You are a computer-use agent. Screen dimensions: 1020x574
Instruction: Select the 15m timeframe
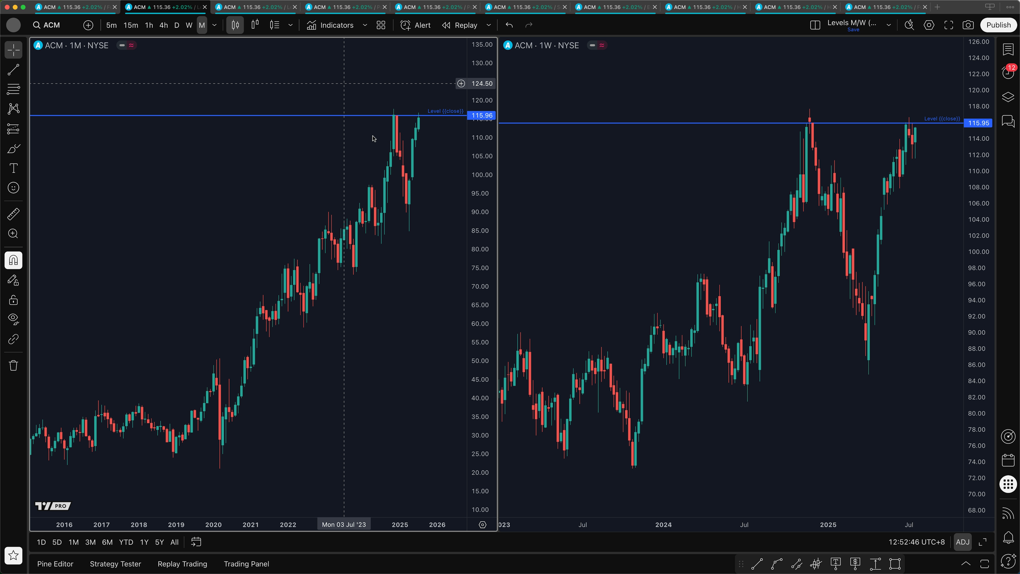(131, 25)
